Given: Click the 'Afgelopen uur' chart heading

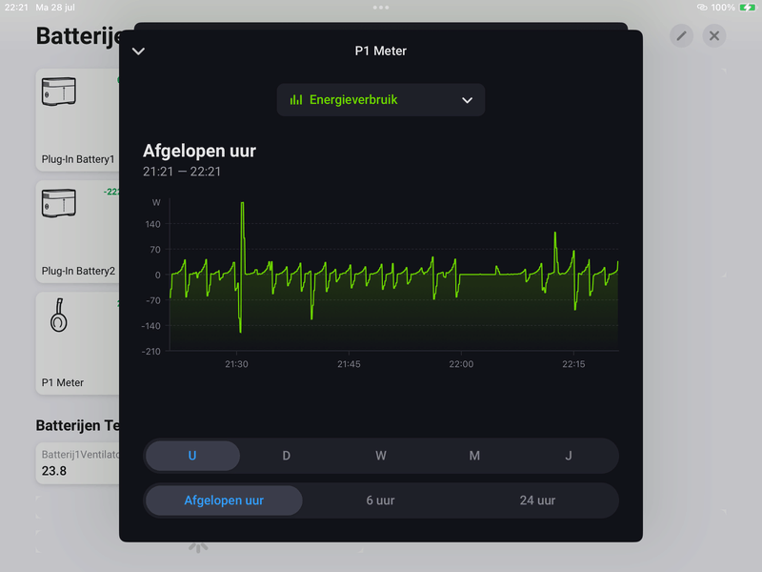Looking at the screenshot, I should click(199, 151).
